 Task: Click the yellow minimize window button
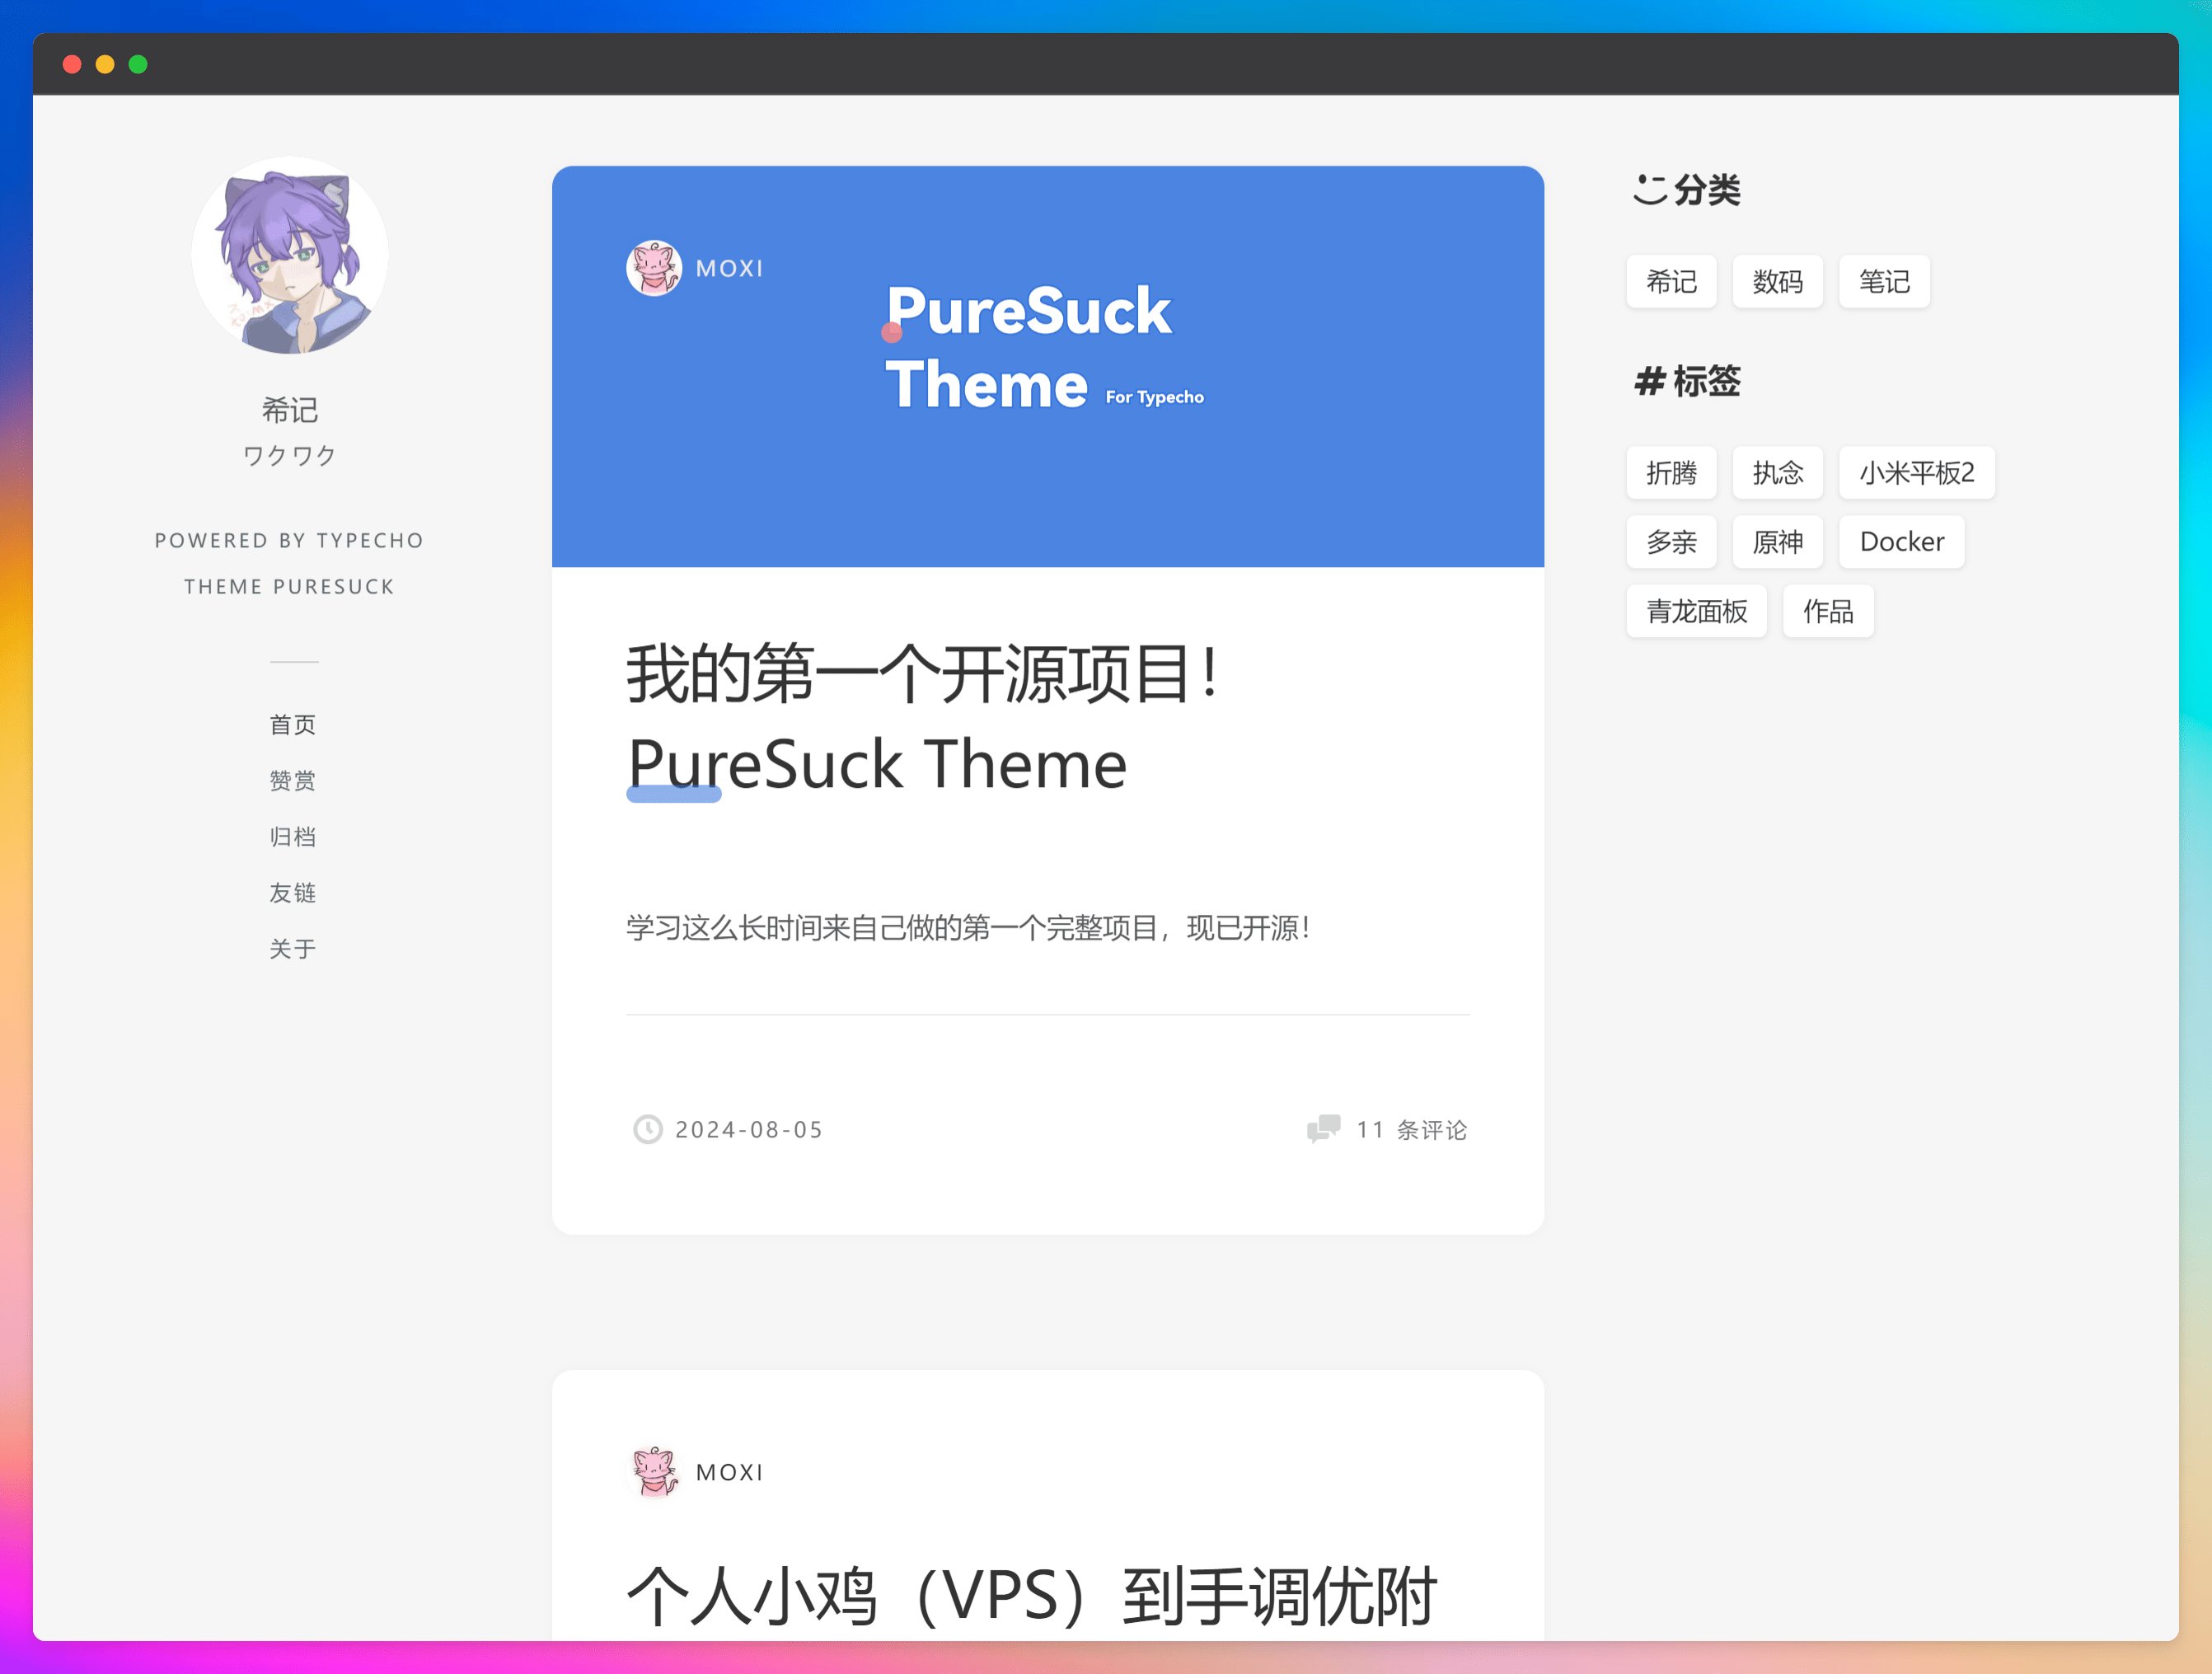pos(105,64)
